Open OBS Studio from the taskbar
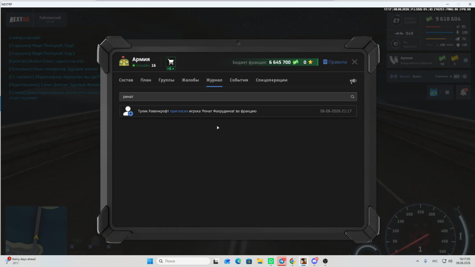Image resolution: width=475 pixels, height=267 pixels. click(325, 261)
